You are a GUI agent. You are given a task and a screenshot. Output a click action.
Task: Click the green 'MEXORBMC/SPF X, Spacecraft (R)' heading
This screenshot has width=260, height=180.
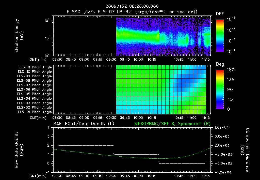click(x=172, y=124)
